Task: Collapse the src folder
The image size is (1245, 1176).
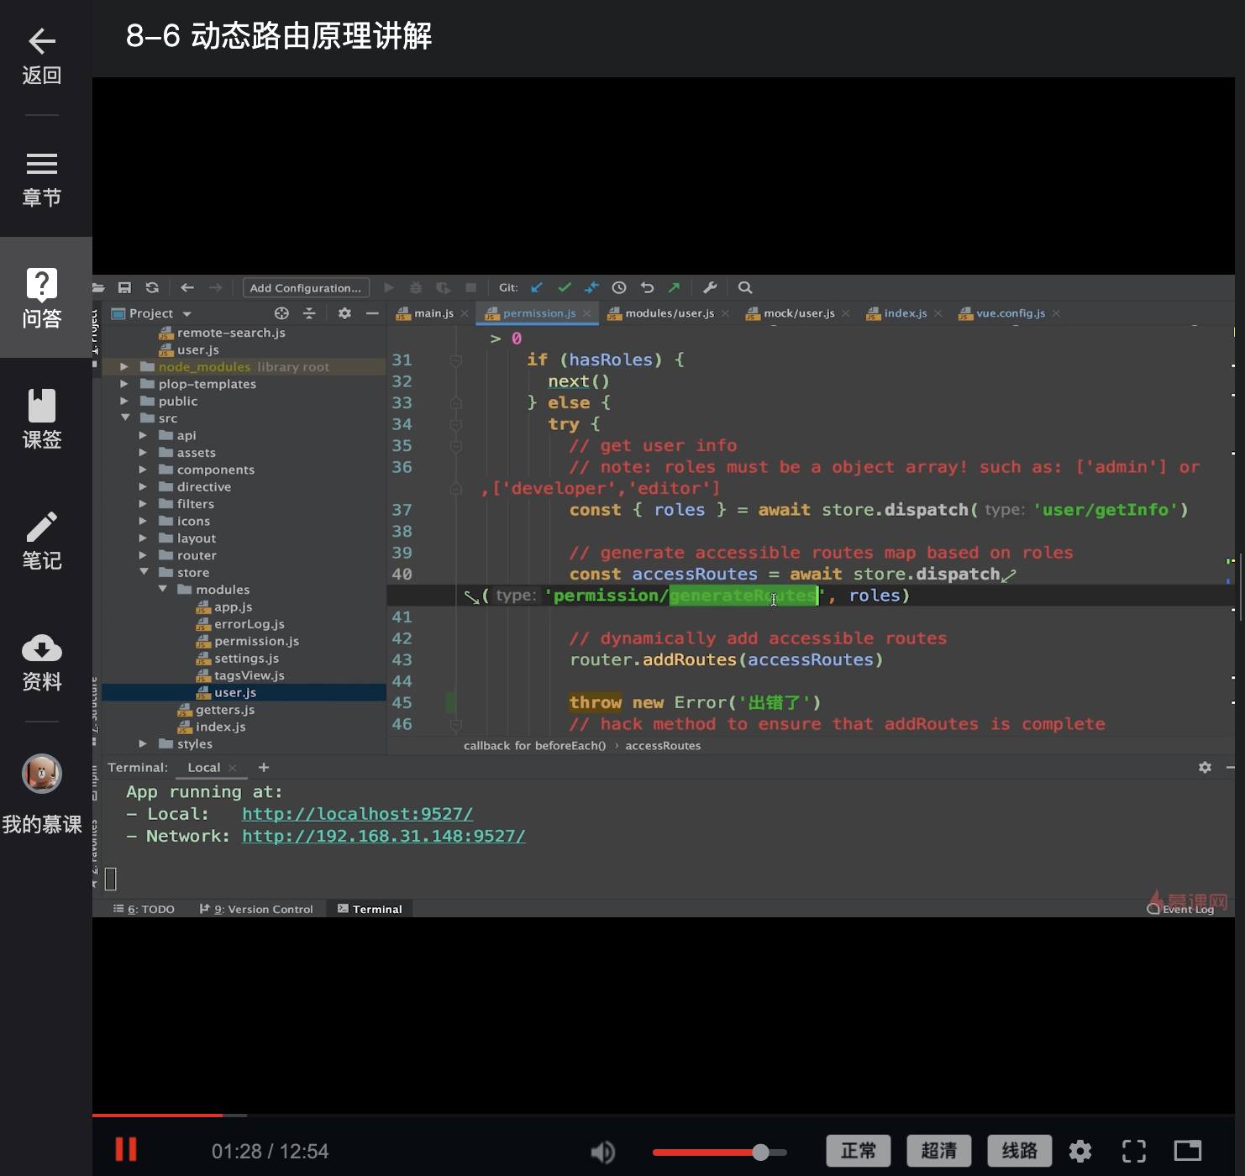Action: pos(126,417)
